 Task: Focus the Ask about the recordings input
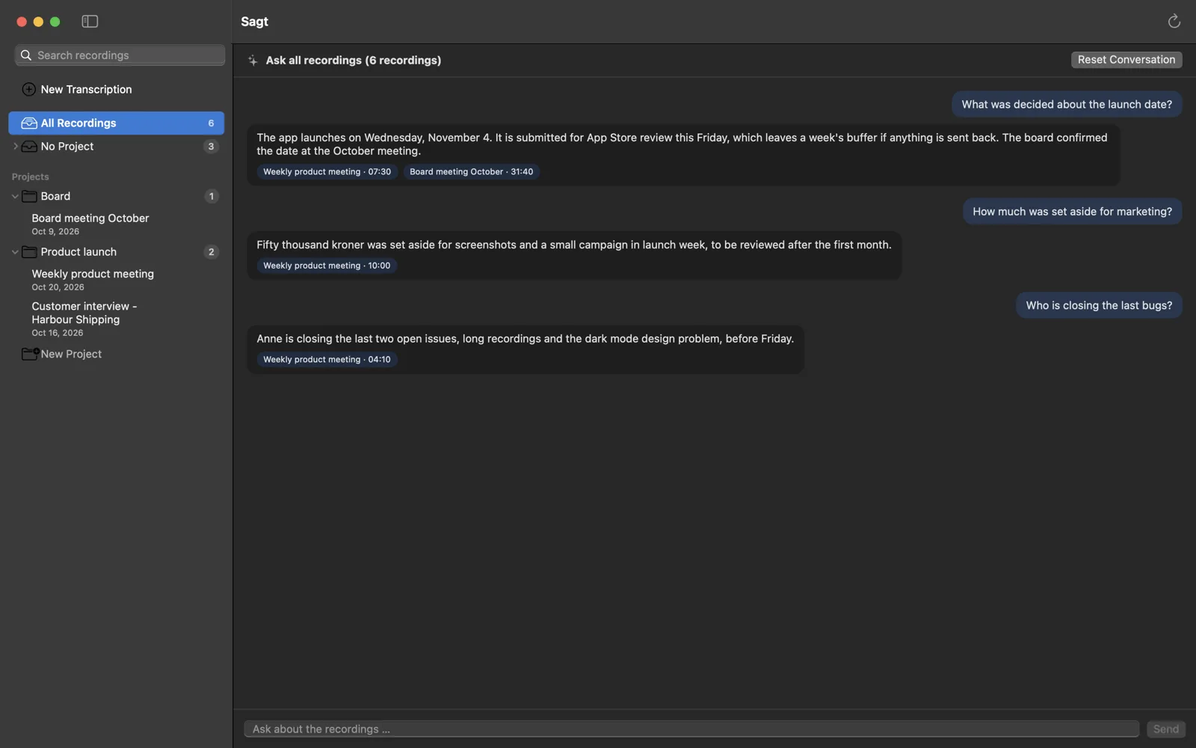coord(691,729)
